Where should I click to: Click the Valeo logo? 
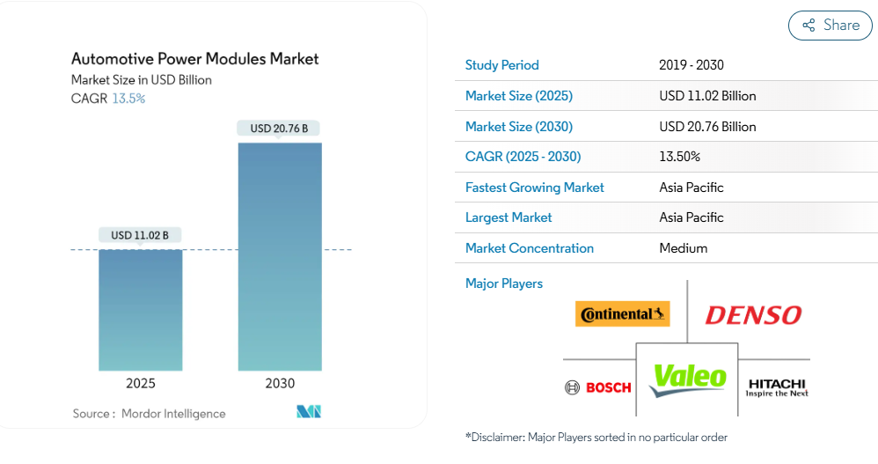[x=688, y=379]
